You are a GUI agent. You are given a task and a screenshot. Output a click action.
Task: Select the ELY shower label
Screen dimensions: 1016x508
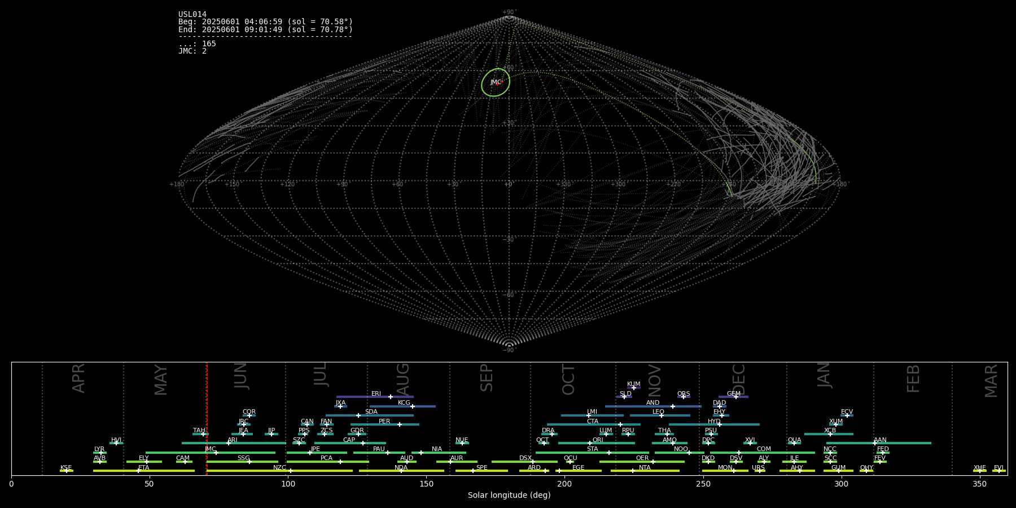coord(144,458)
